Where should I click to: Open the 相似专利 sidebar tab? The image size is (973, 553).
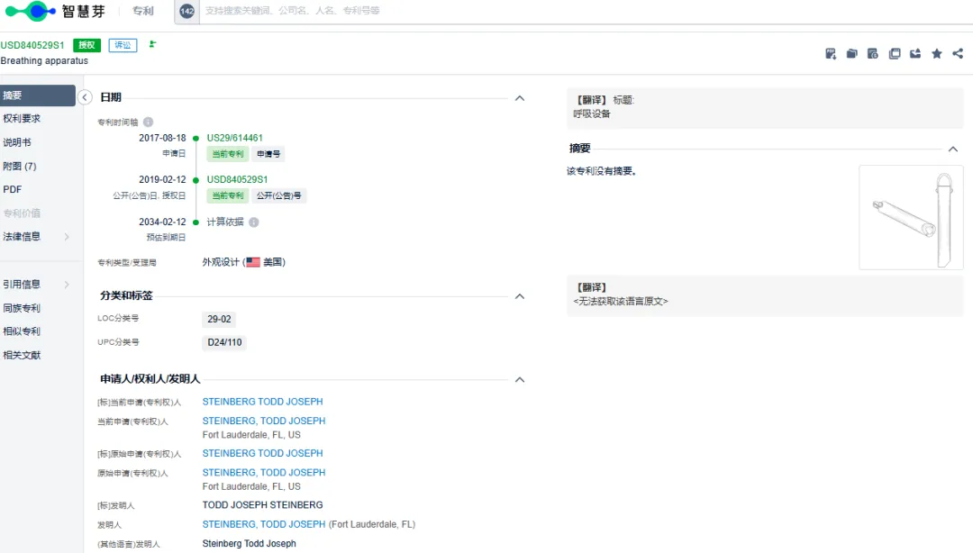pos(22,331)
